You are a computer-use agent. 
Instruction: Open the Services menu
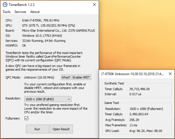pyautogui.click(x=20, y=12)
